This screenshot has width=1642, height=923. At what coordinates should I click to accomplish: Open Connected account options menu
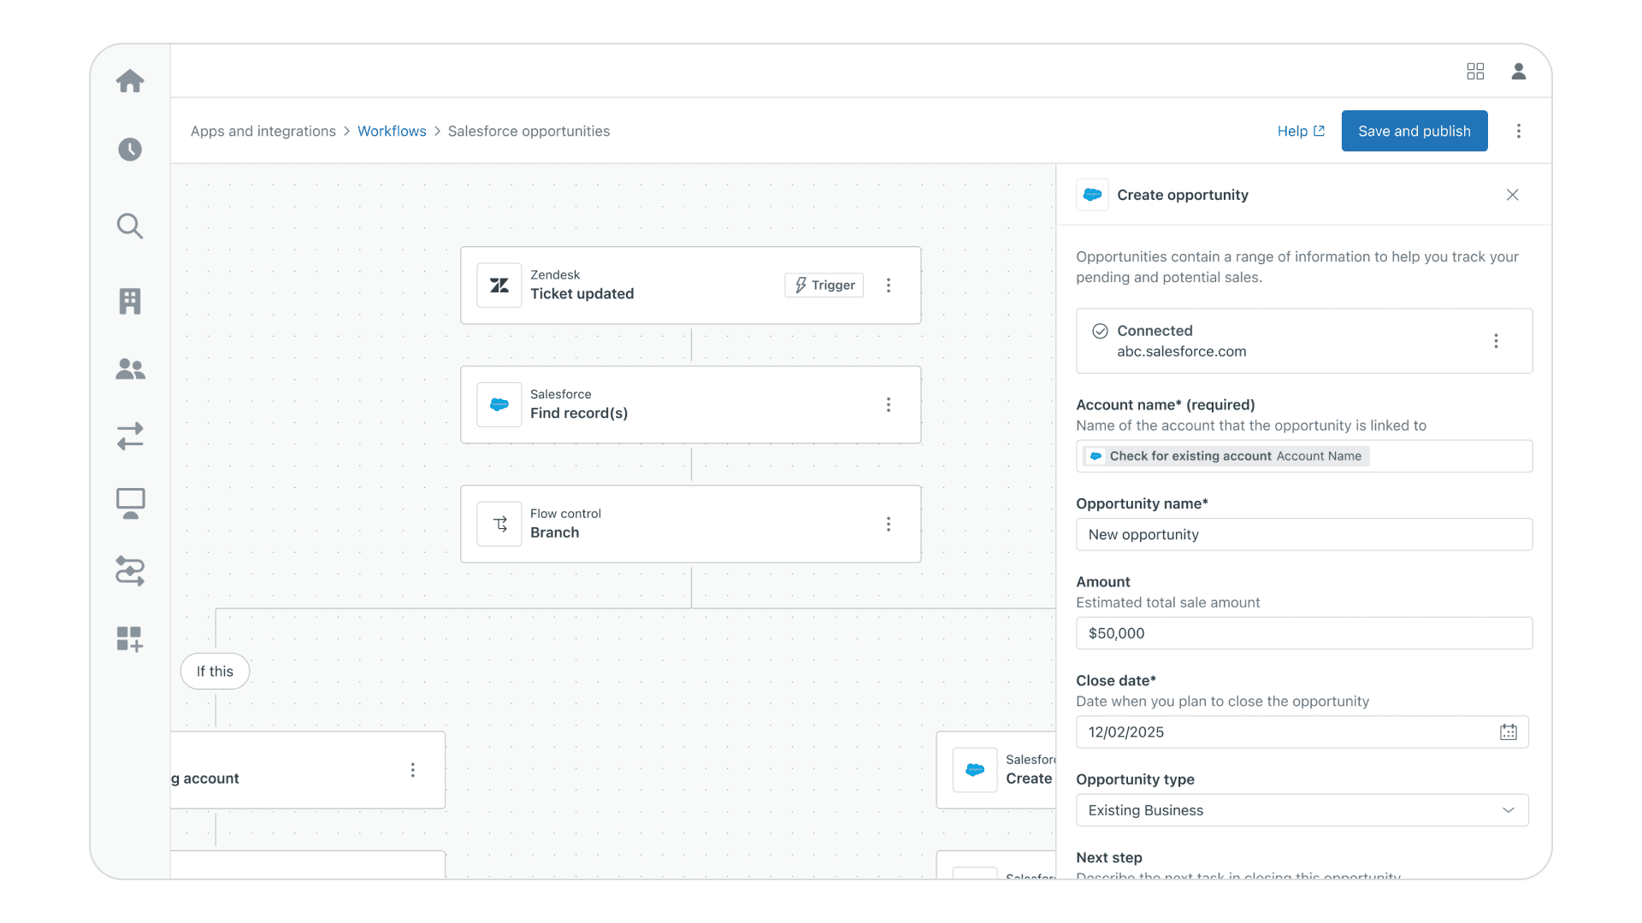pos(1496,341)
